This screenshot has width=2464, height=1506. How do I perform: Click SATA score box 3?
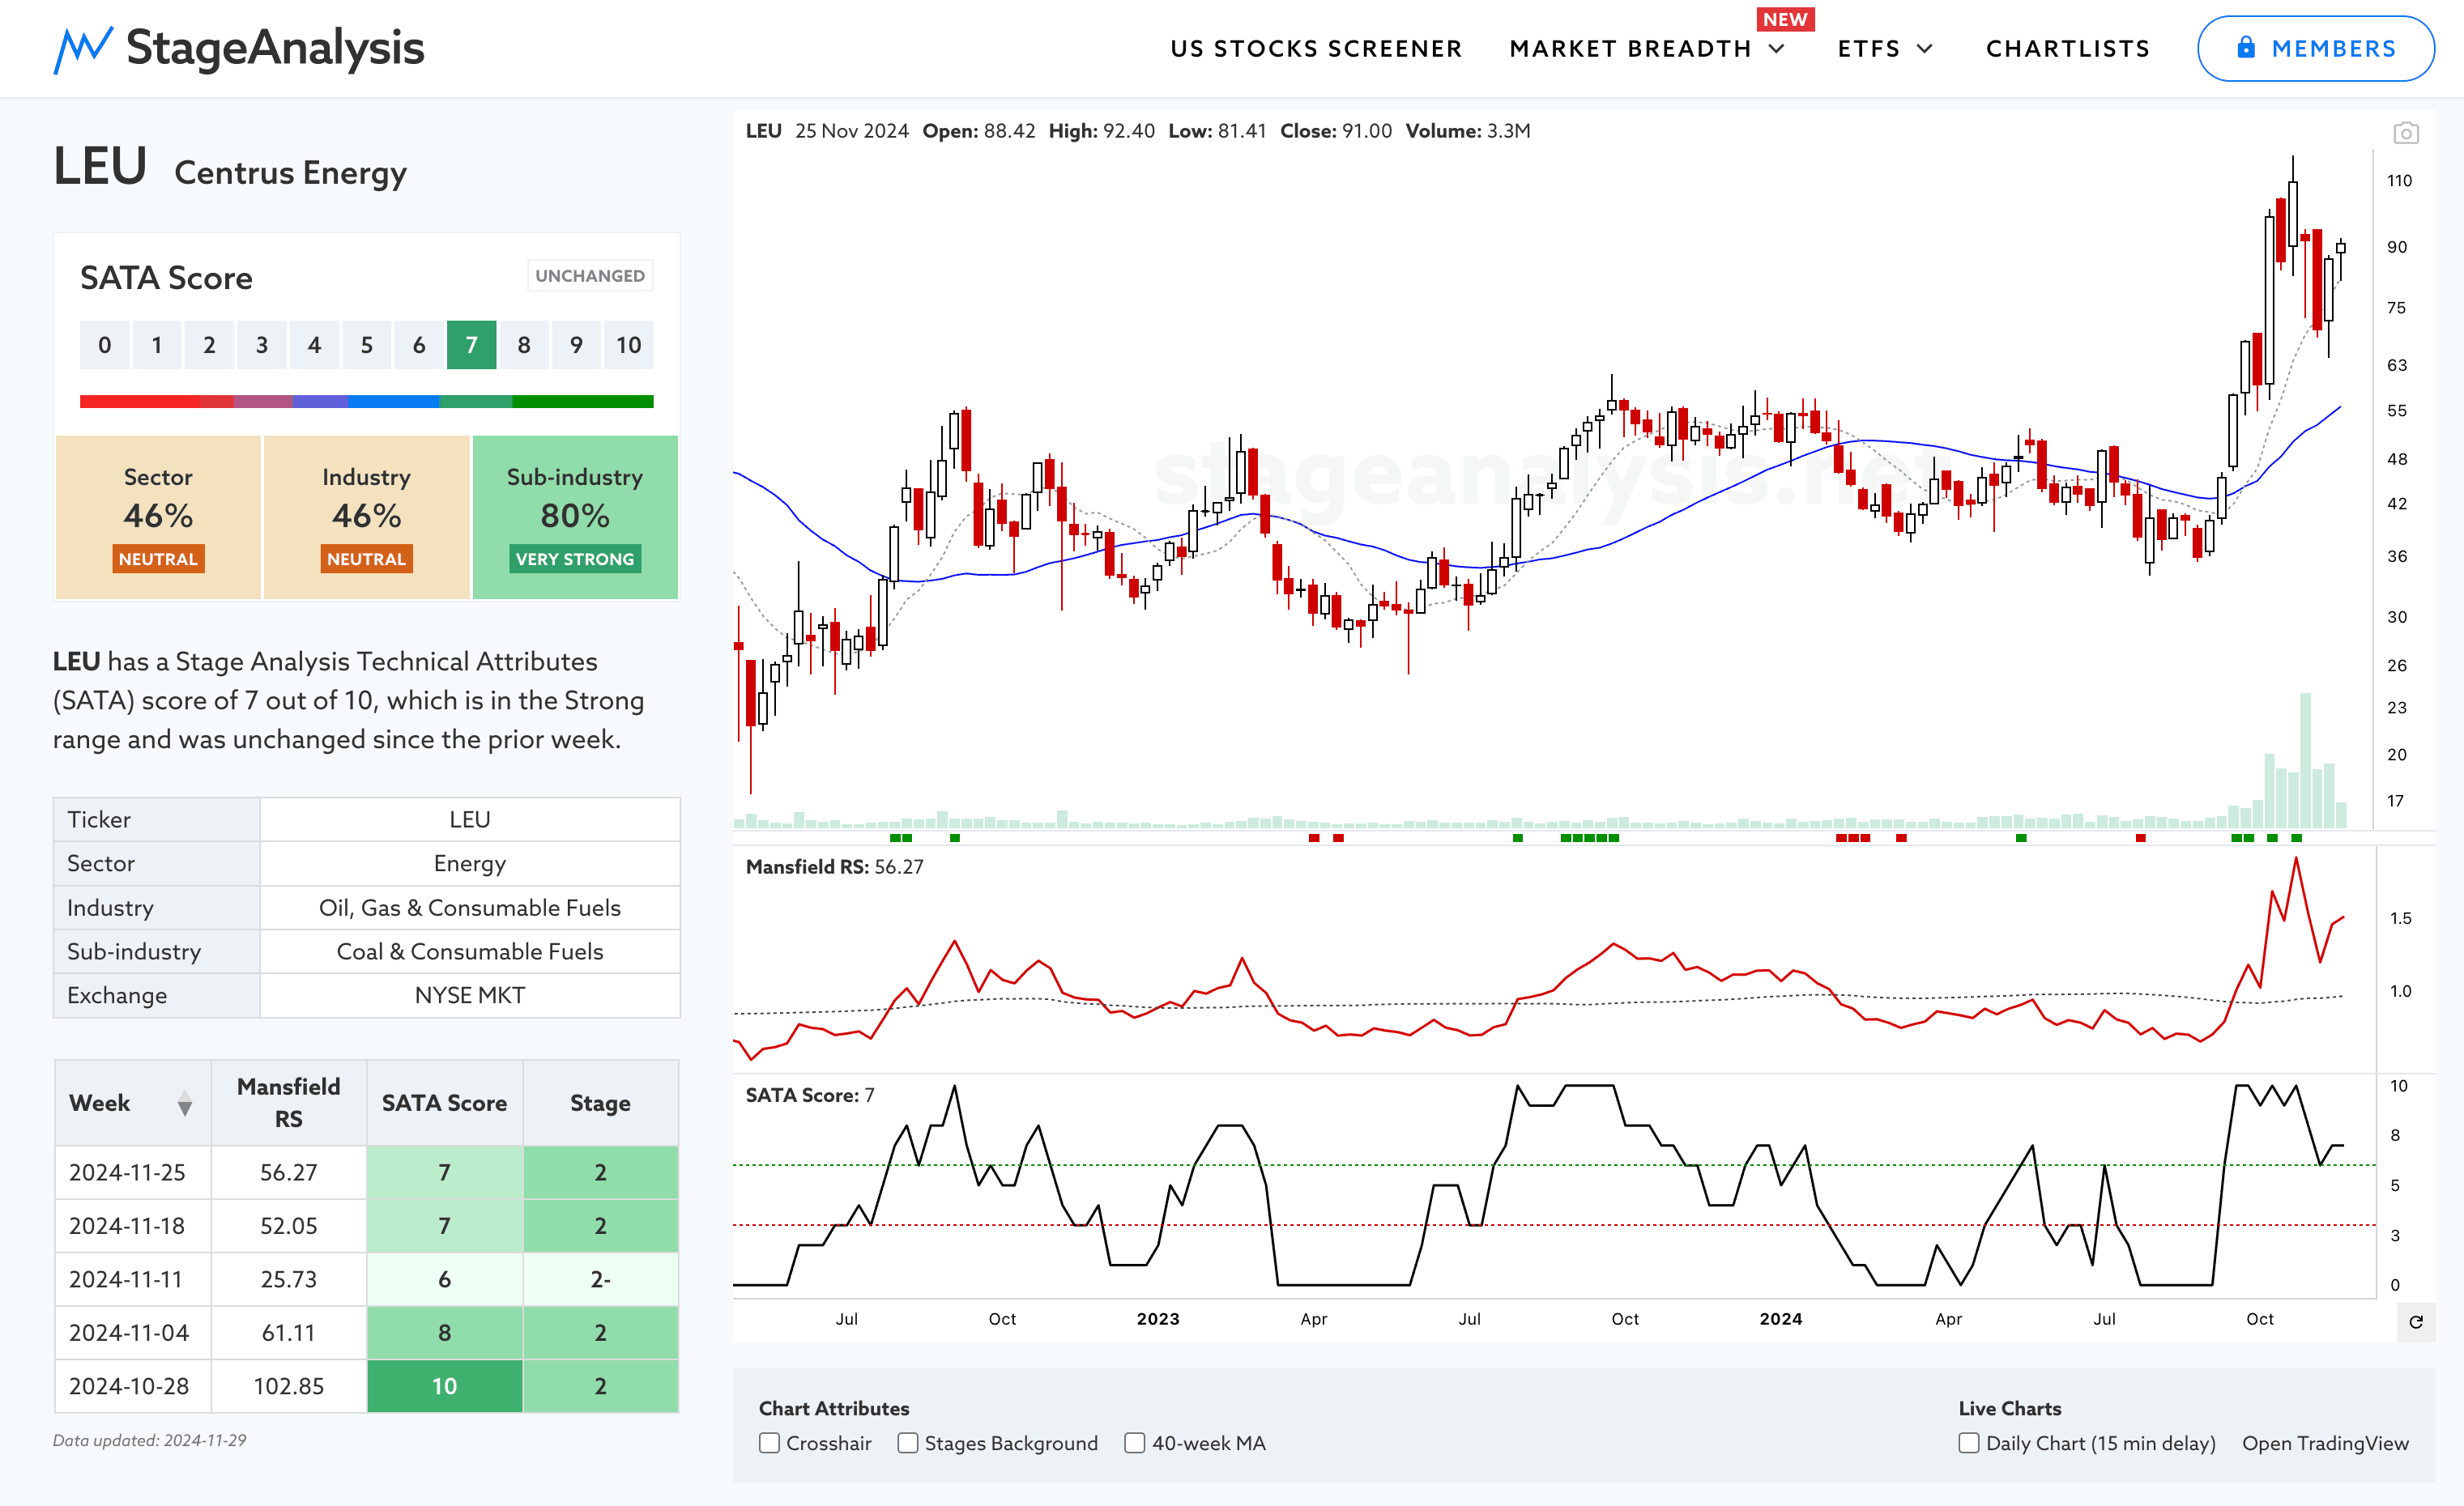[x=261, y=345]
